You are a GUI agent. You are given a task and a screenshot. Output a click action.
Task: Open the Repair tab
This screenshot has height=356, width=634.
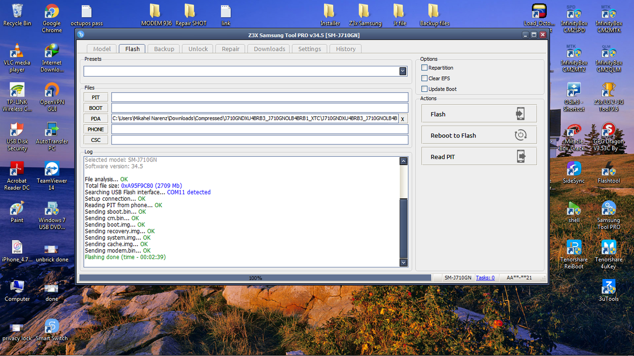(230, 49)
